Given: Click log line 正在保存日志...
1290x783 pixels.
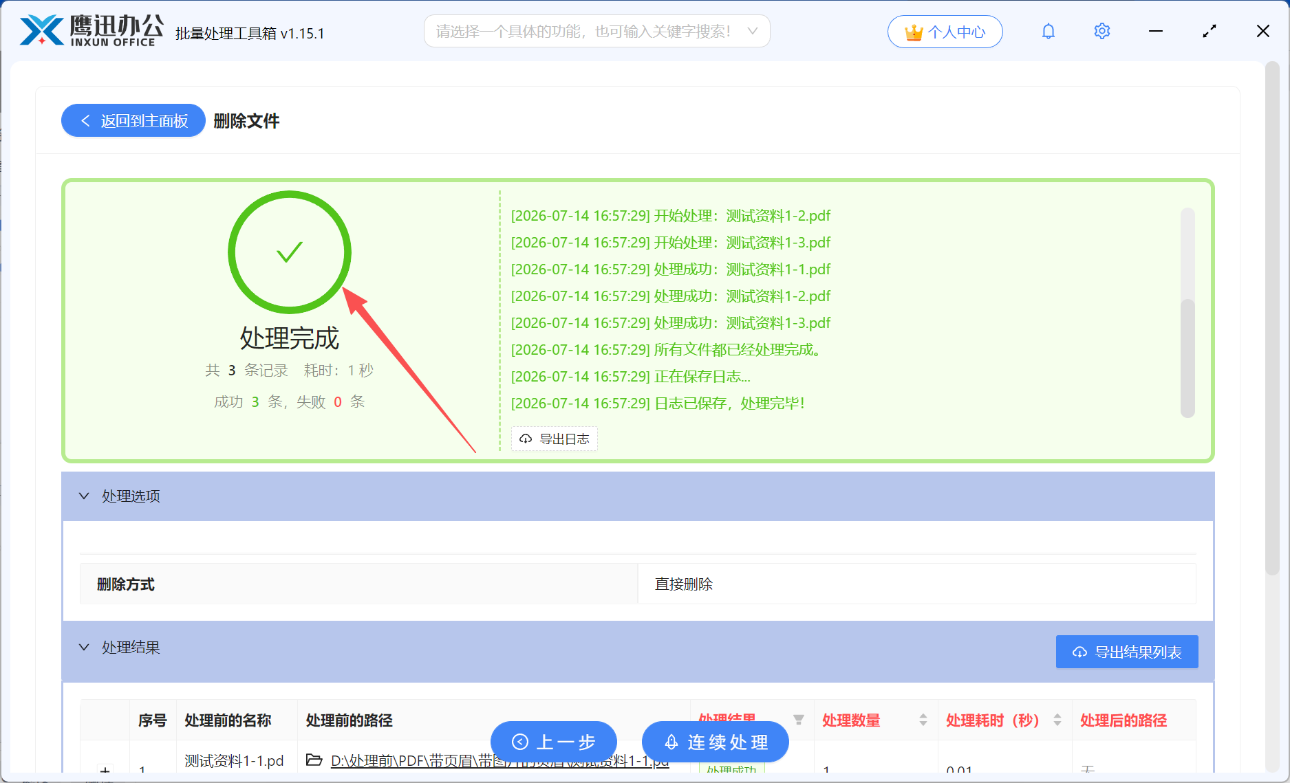Looking at the screenshot, I should point(630,377).
